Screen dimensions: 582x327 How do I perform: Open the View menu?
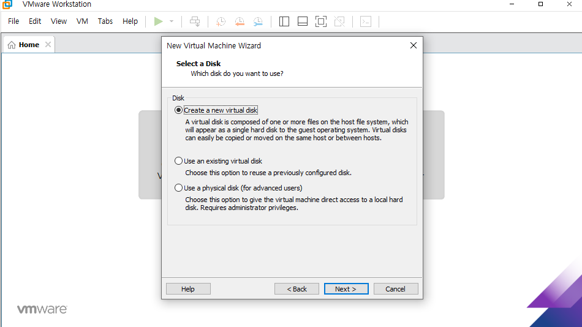pyautogui.click(x=59, y=21)
